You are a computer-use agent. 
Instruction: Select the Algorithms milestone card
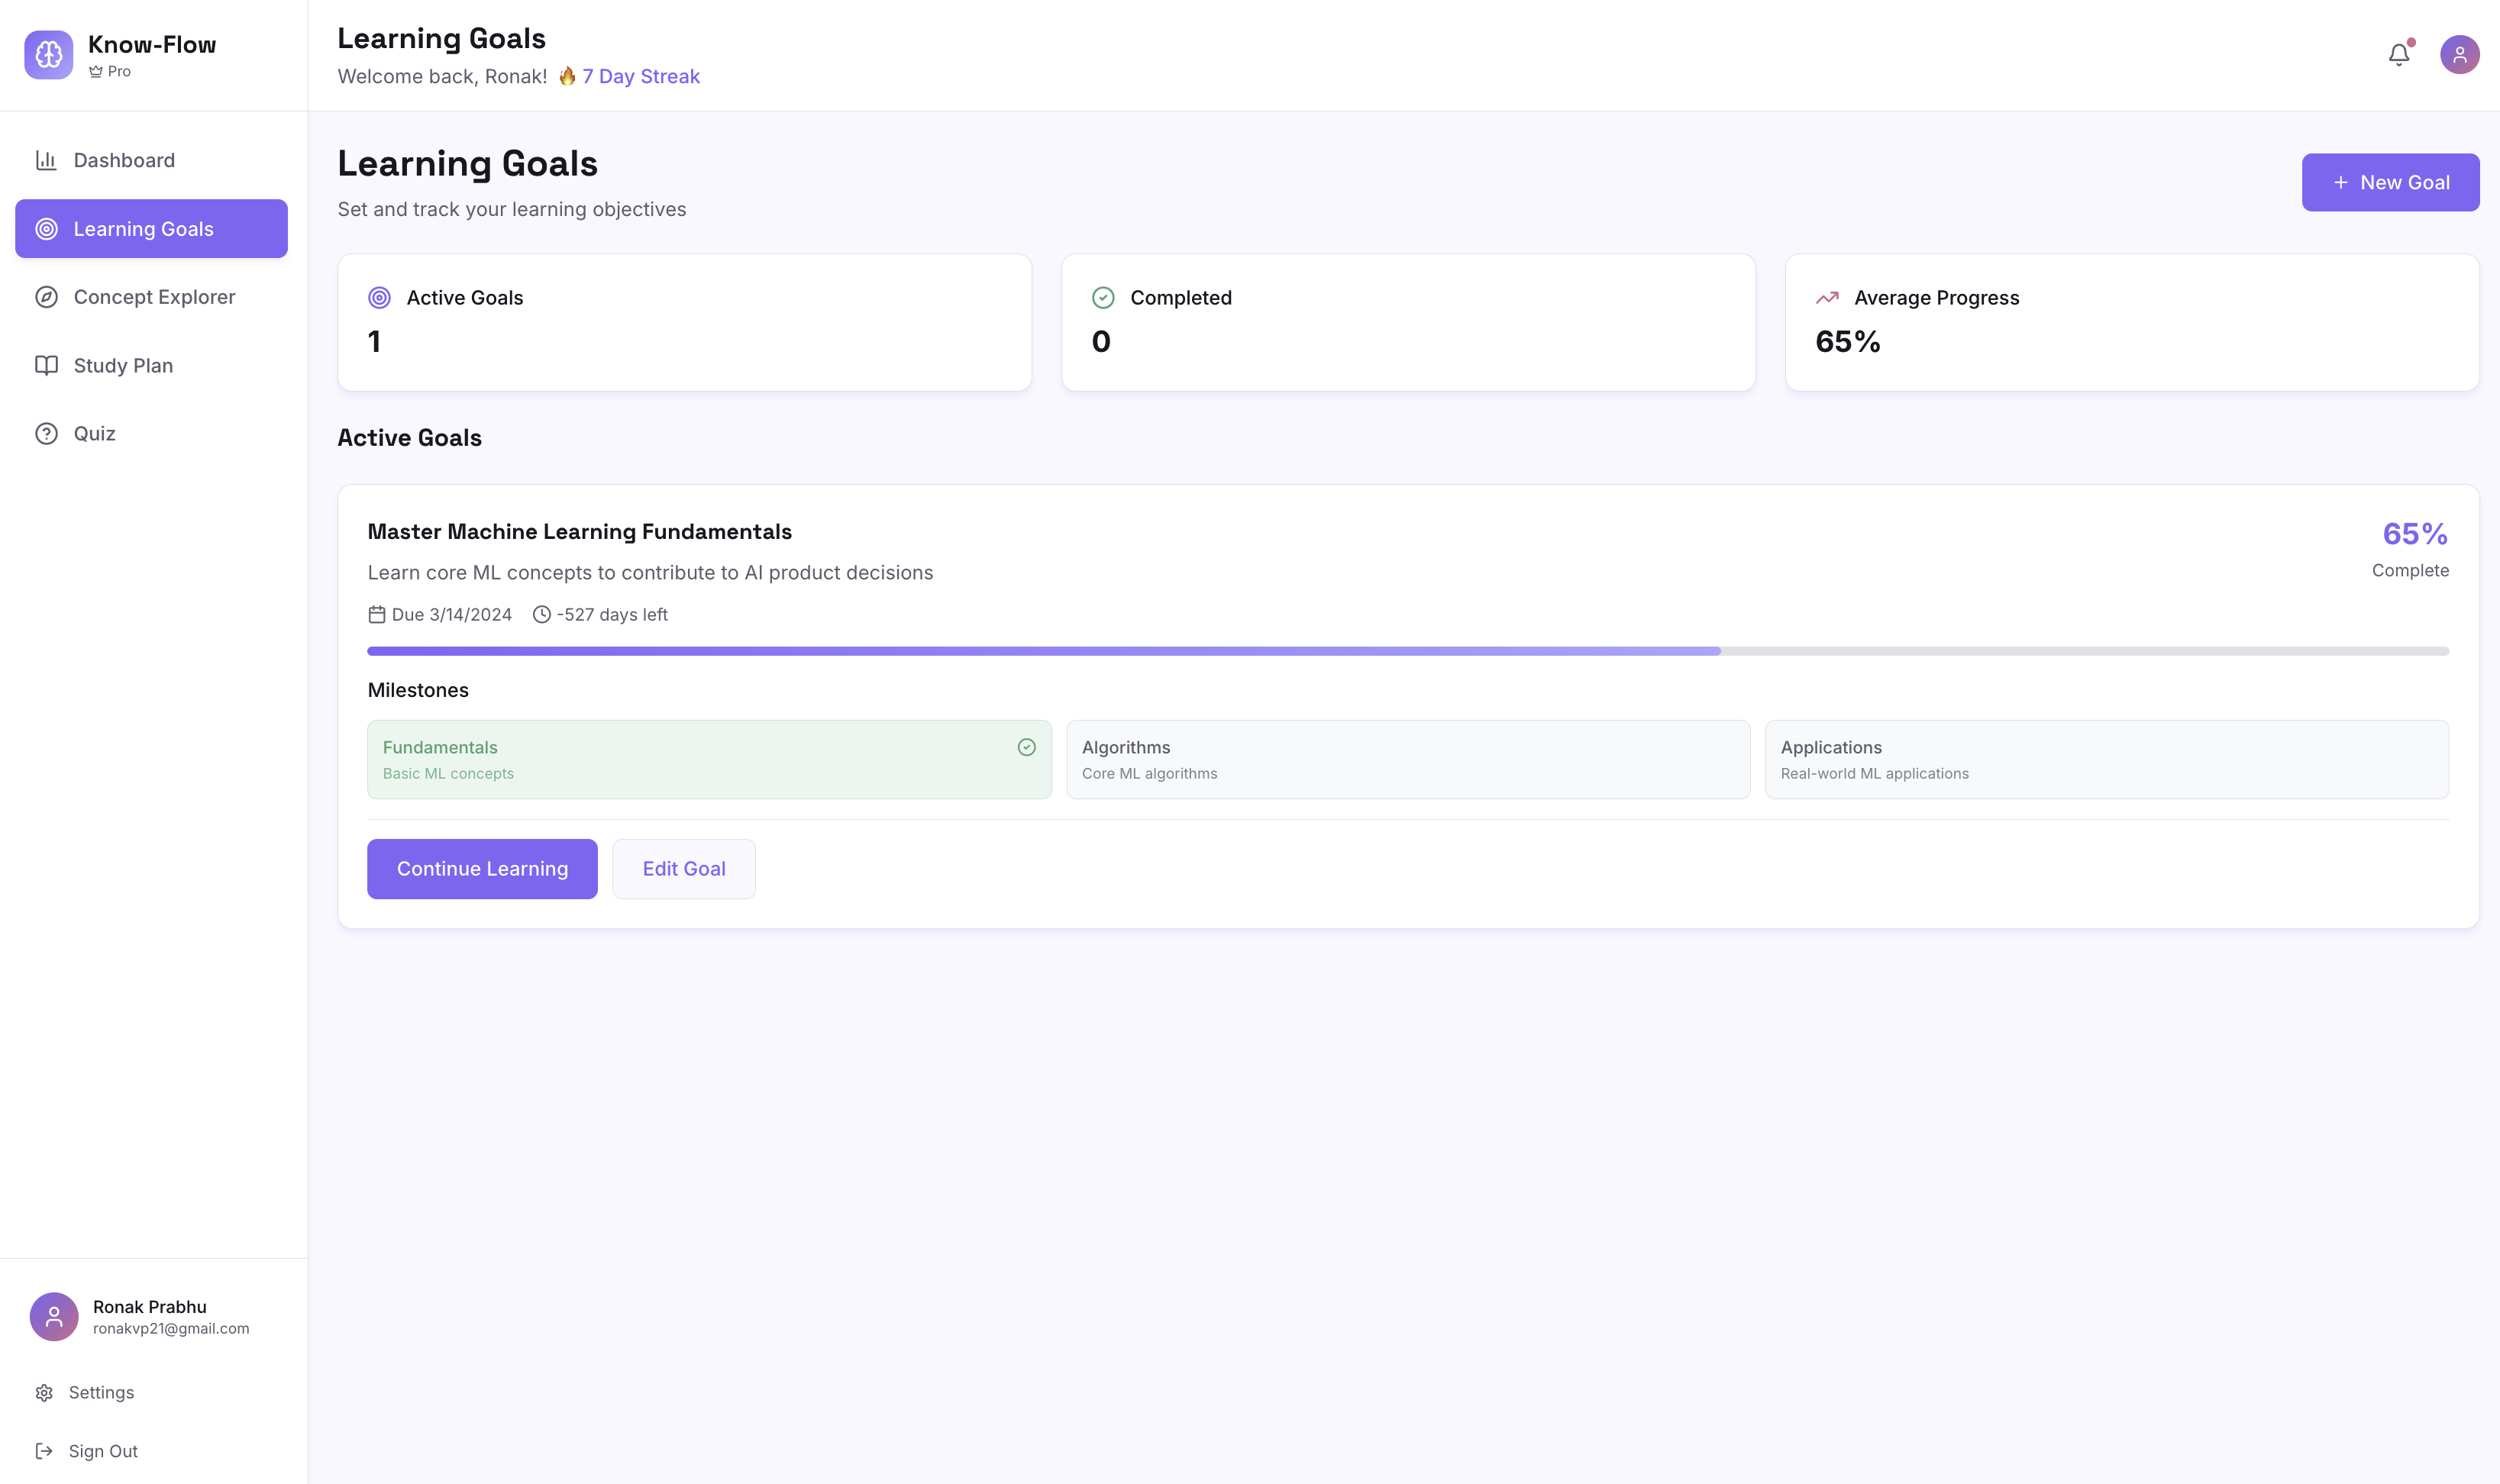pos(1407,760)
